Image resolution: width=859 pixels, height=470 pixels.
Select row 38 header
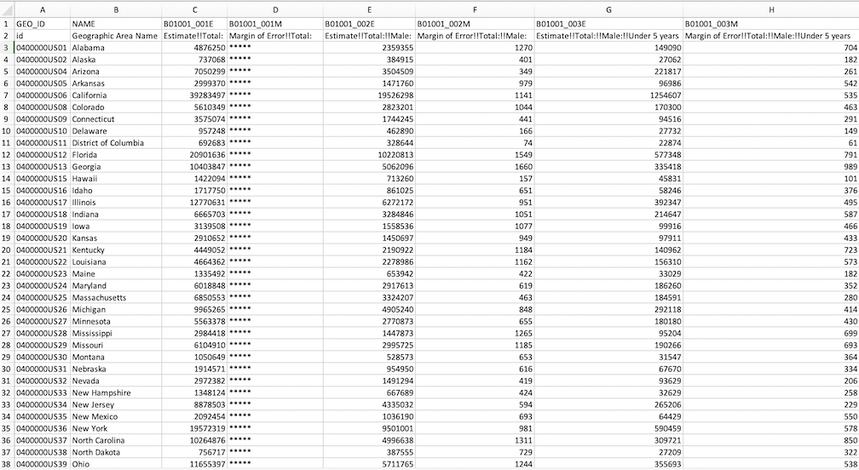click(x=7, y=464)
